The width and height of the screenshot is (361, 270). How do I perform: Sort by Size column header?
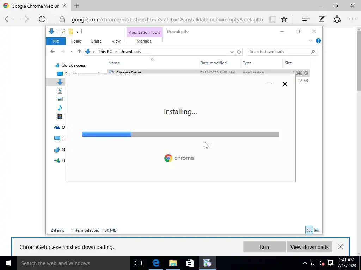296,63
